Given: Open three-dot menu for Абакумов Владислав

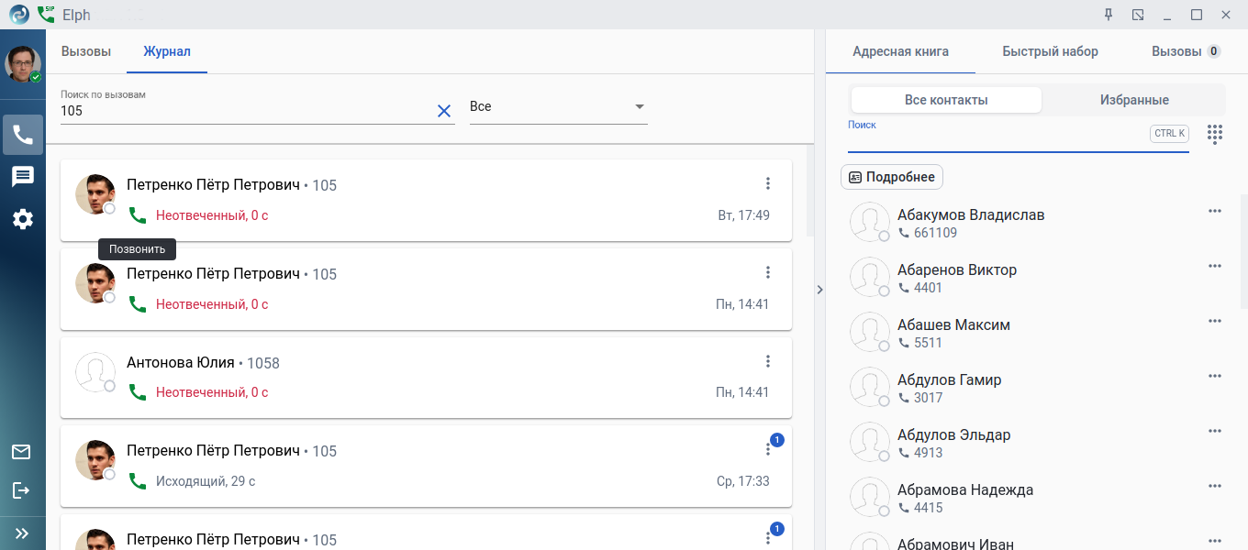Looking at the screenshot, I should coord(1215,211).
